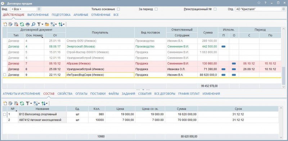The height and width of the screenshot is (141, 288).
Task: Sort by the Вид поставок column header
Action: [x=150, y=32]
